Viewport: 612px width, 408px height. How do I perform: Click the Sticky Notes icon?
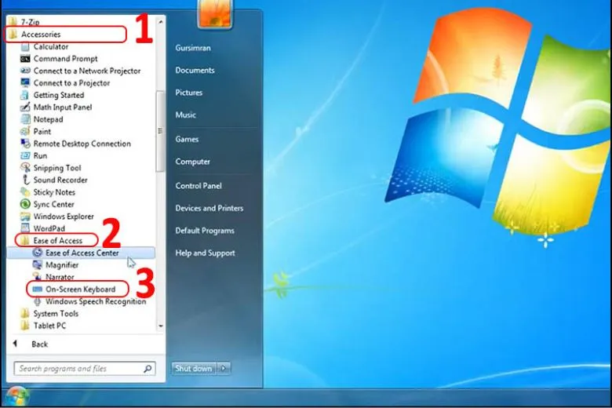25,192
